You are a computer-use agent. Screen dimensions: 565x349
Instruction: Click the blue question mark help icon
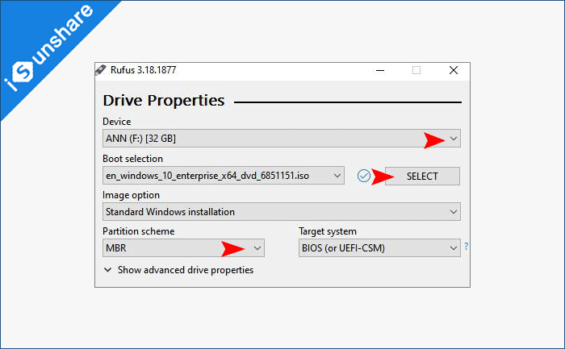466,247
